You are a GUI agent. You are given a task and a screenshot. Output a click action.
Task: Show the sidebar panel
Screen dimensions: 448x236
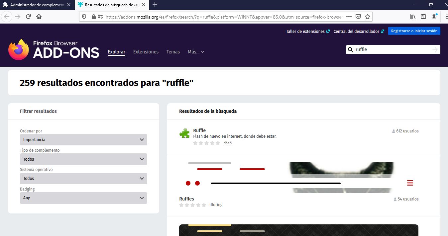423,17
